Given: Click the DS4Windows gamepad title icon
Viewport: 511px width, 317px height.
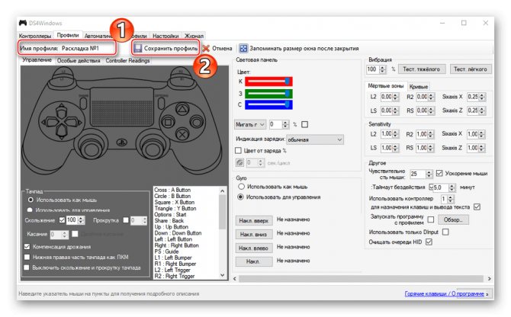Looking at the screenshot, I should [22, 23].
